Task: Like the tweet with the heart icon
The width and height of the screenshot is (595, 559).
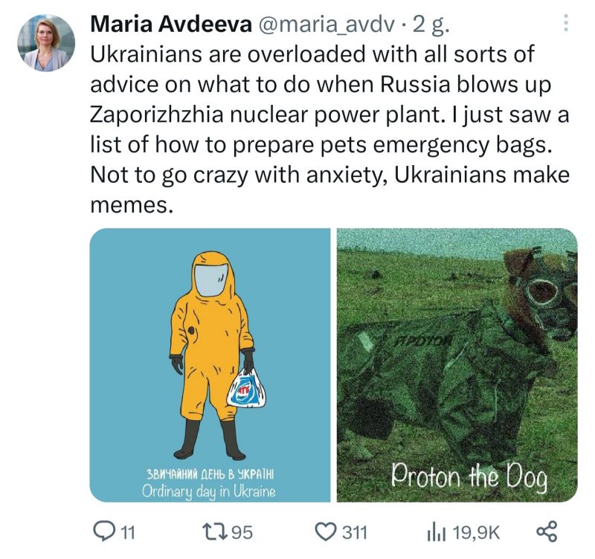Action: click(x=326, y=531)
